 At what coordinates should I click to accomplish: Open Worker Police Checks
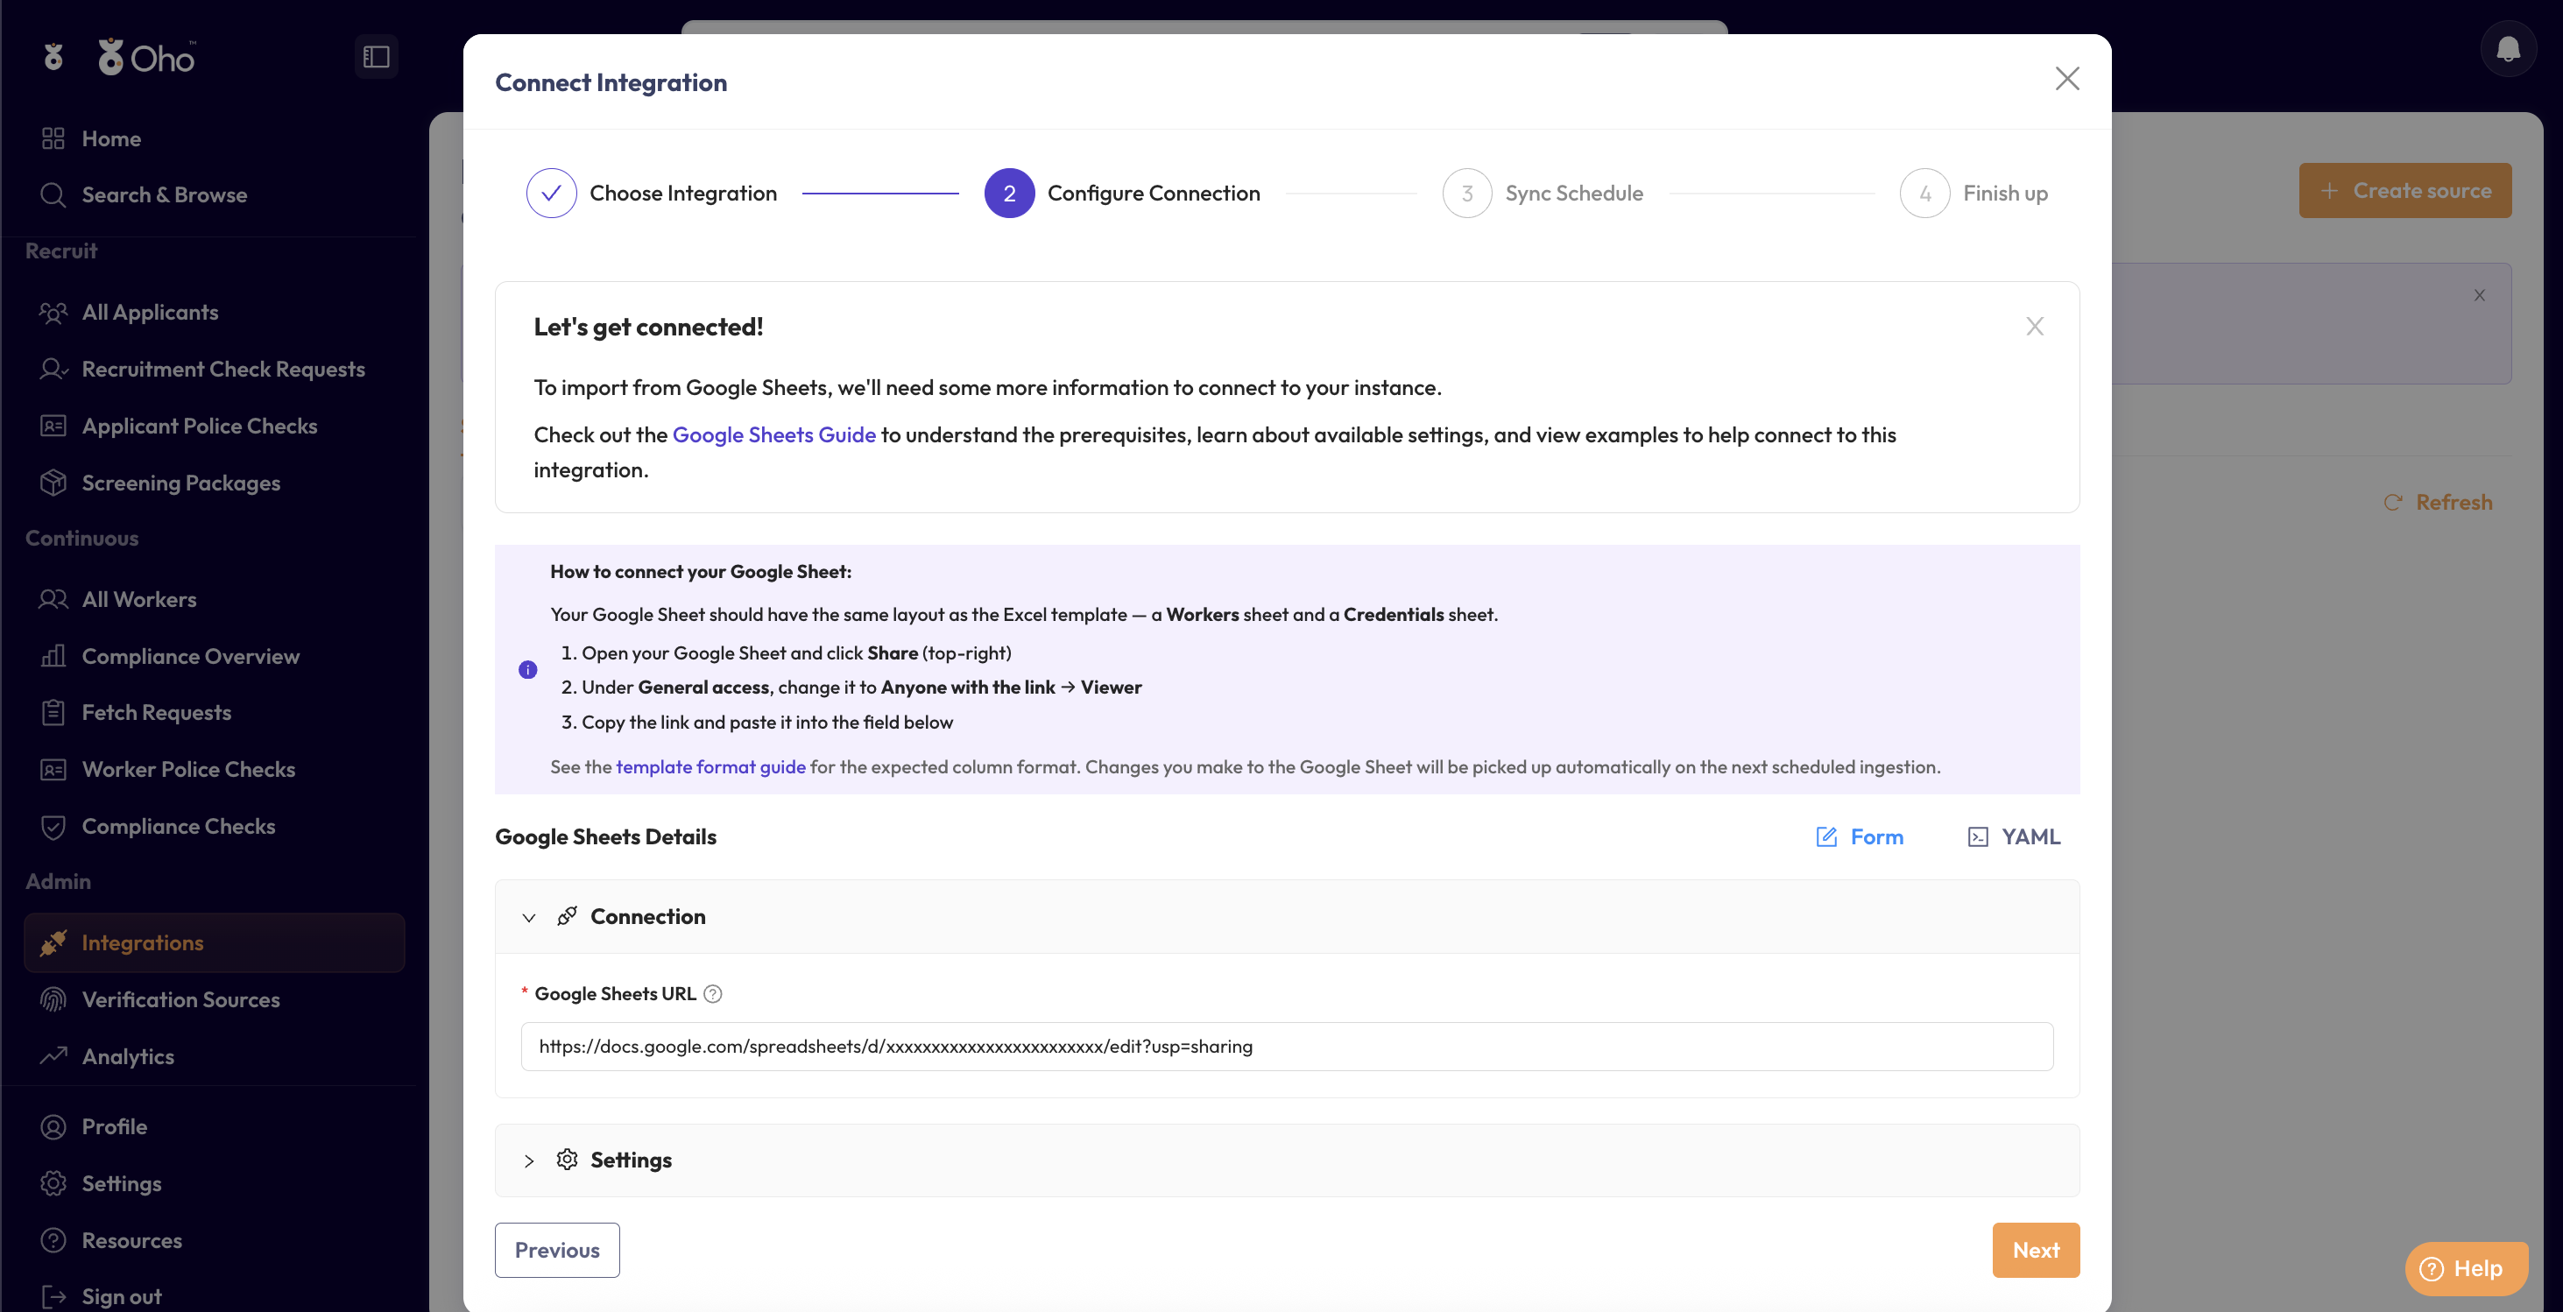(189, 770)
